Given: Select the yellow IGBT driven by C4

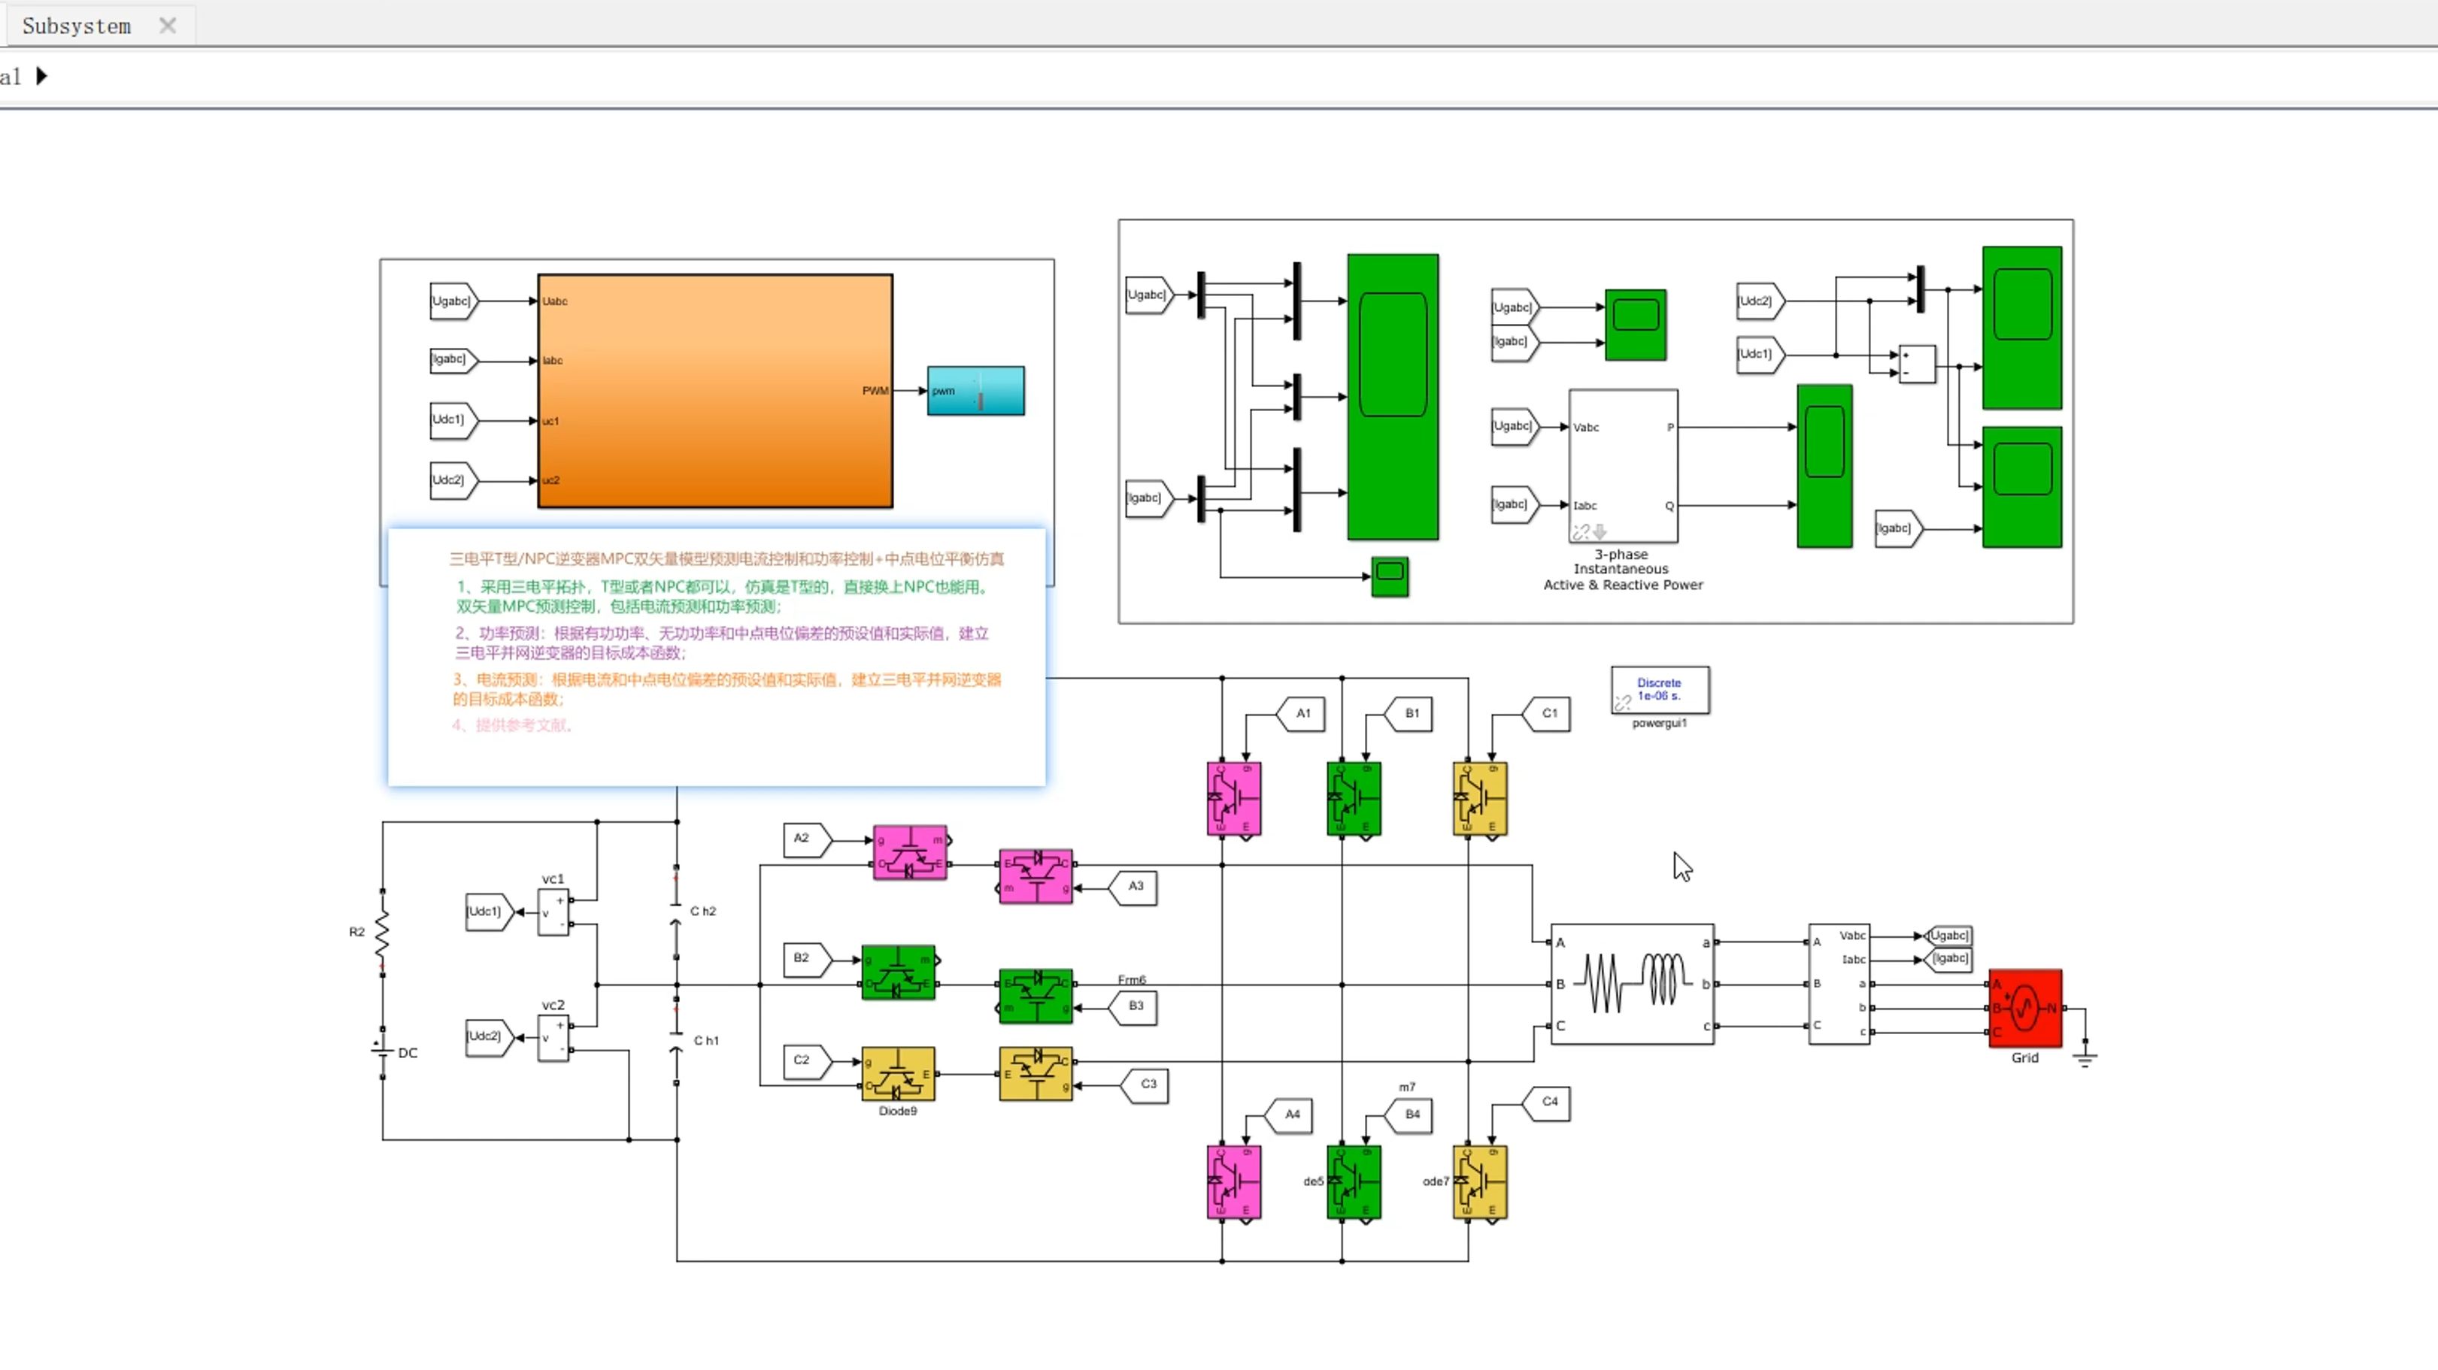Looking at the screenshot, I should pyautogui.click(x=1479, y=1183).
